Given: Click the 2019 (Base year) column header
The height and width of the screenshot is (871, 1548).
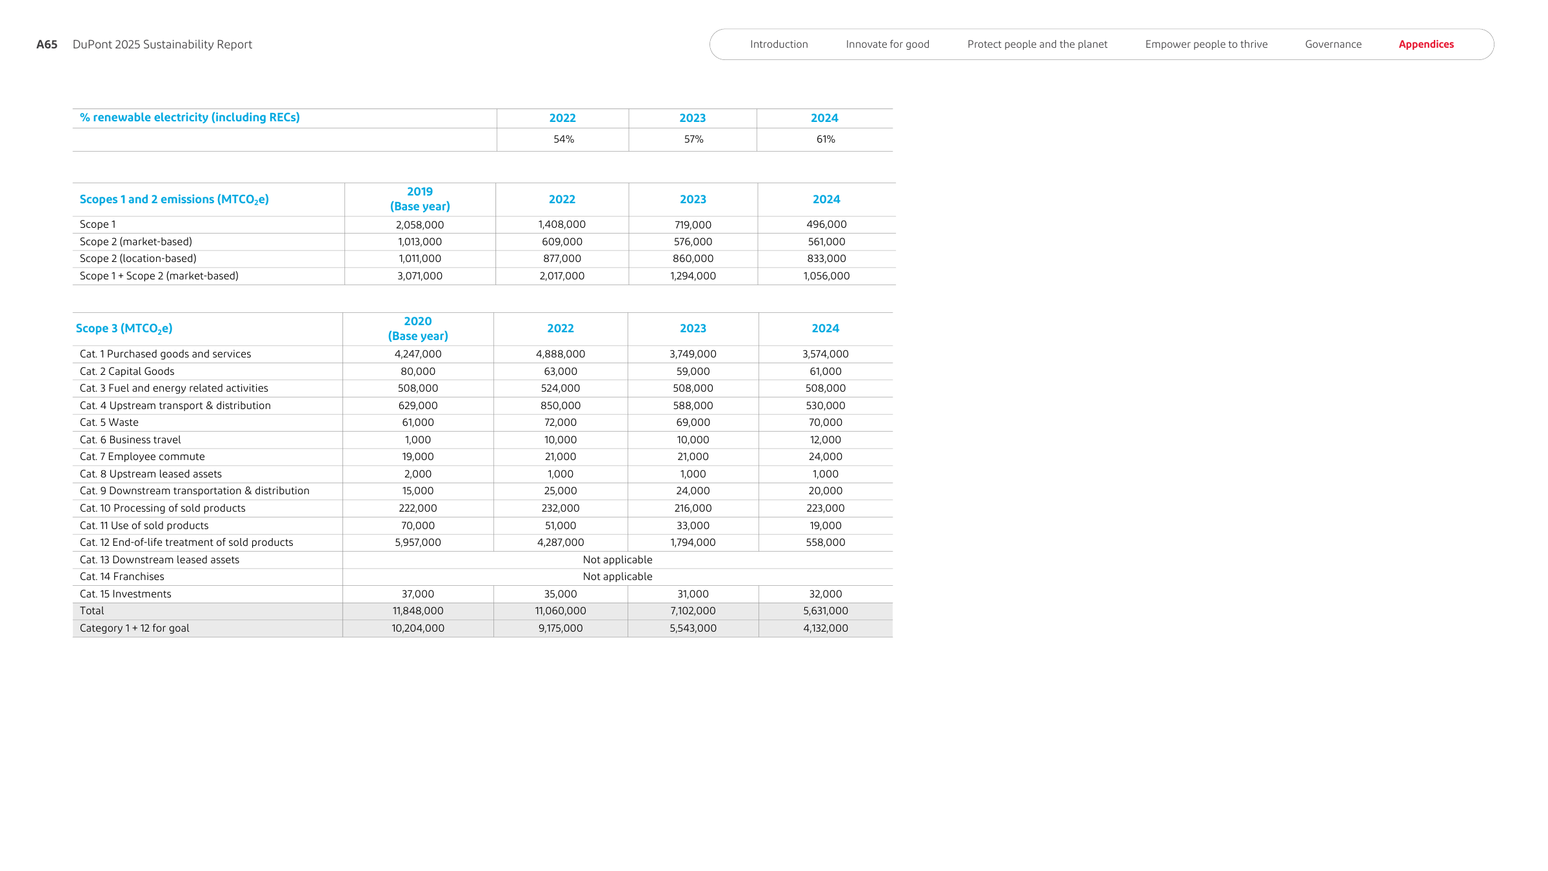Looking at the screenshot, I should coord(420,199).
